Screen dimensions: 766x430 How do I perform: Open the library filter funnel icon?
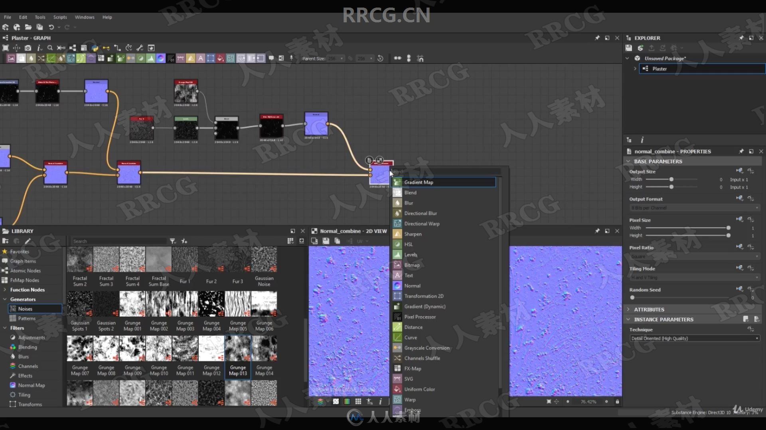click(x=173, y=241)
